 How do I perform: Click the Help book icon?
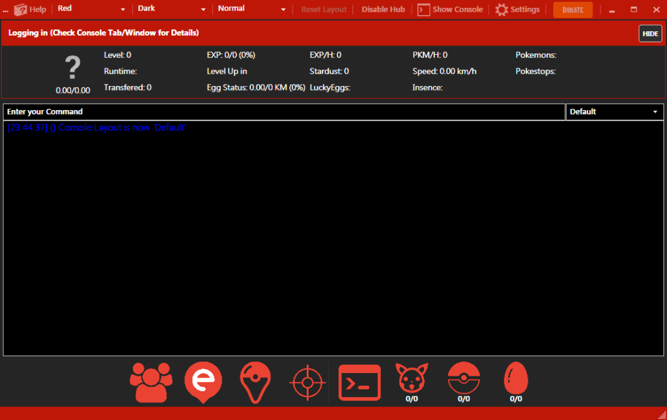[x=21, y=10]
